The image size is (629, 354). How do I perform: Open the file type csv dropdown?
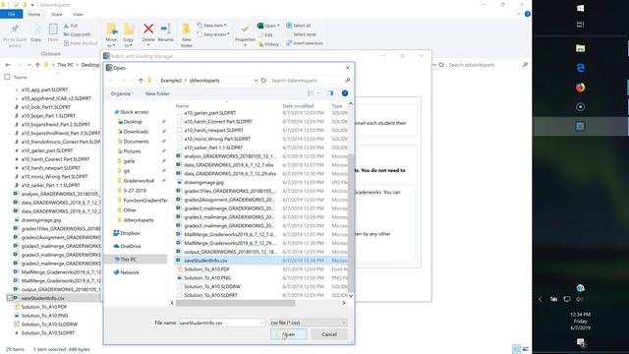click(308, 323)
